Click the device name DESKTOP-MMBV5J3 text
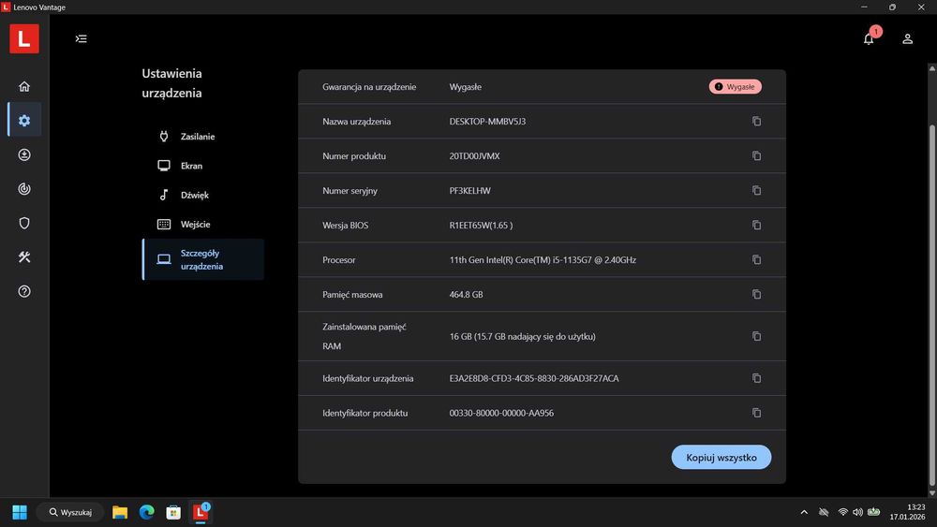937x527 pixels. 487,121
